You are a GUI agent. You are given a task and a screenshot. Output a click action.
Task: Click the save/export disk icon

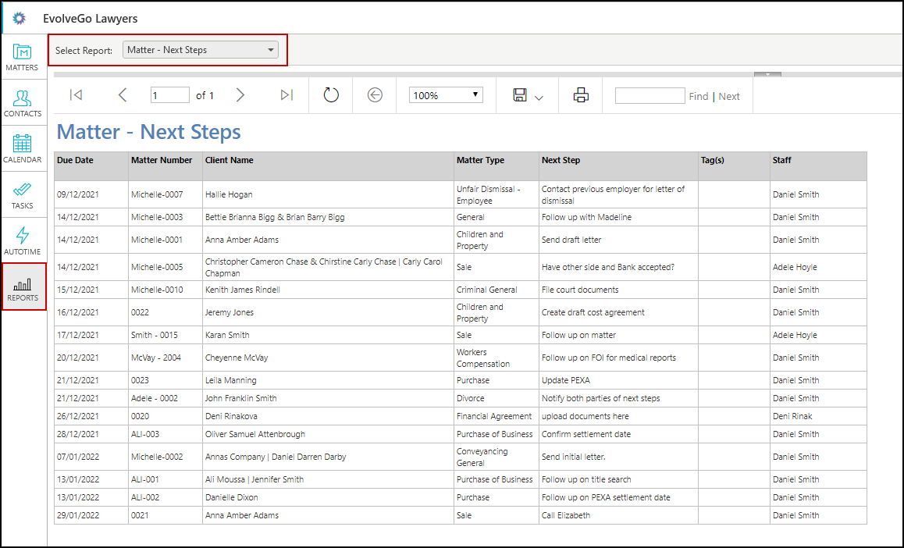tap(520, 95)
